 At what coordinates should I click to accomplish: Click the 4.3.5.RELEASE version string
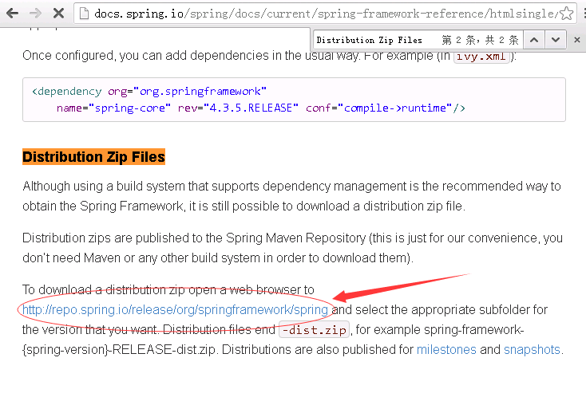[x=251, y=108]
